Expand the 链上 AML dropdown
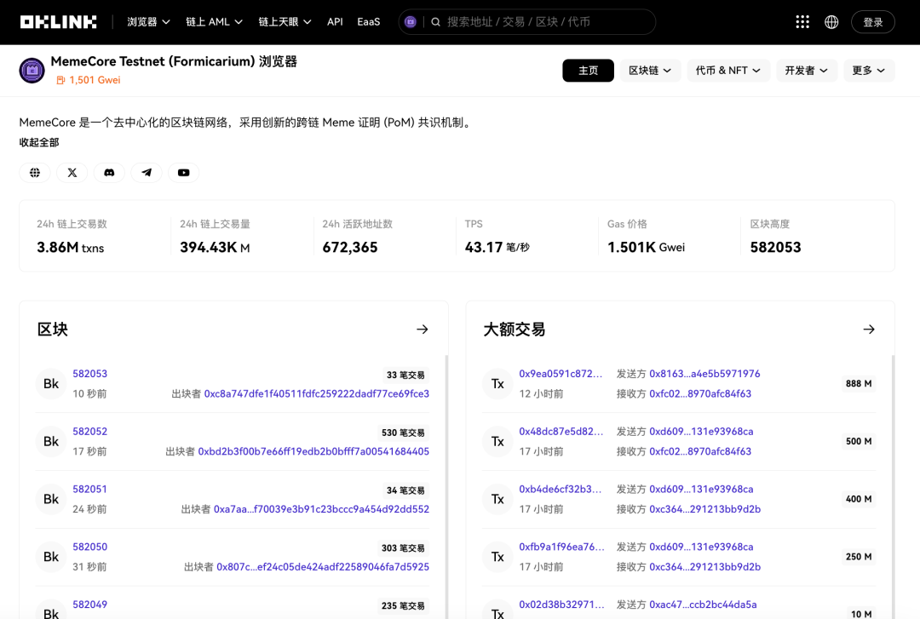The image size is (920, 619). click(x=214, y=21)
